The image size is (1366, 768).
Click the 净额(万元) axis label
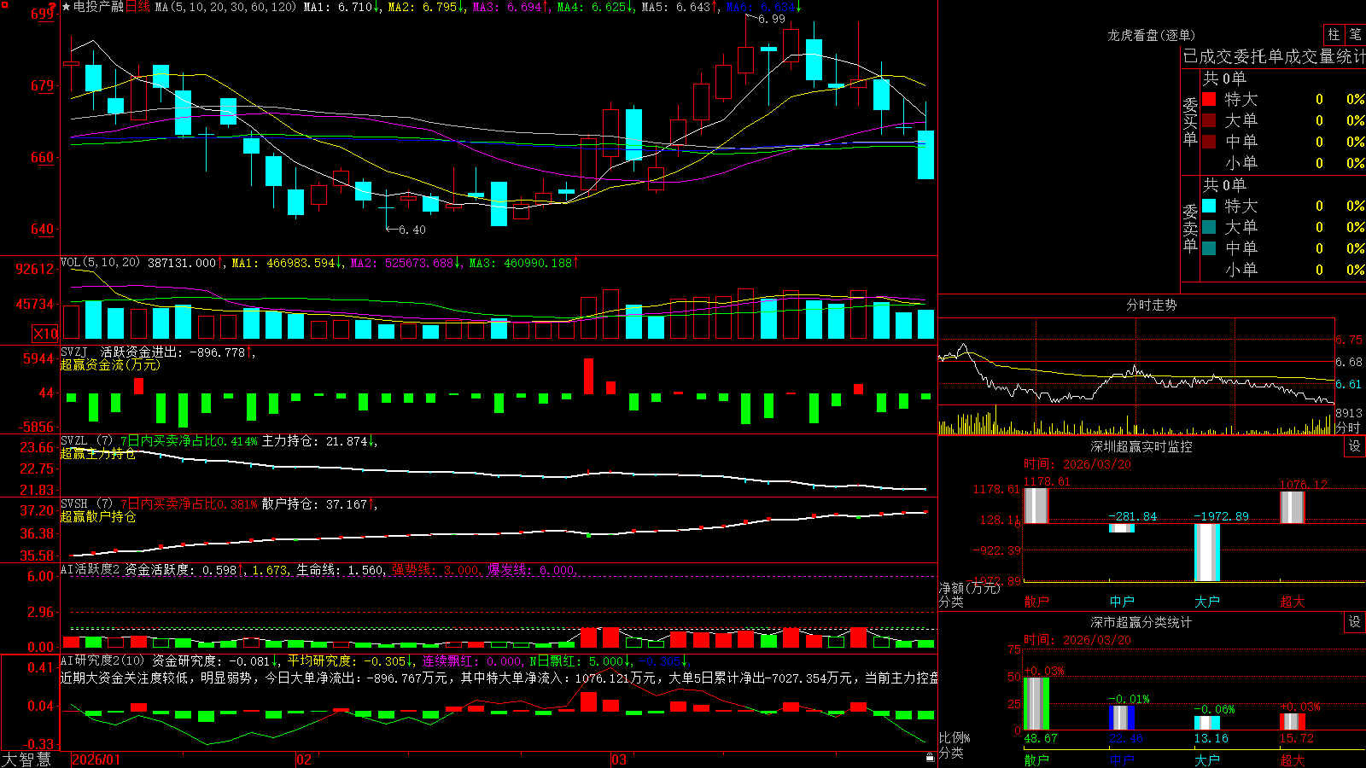coord(969,588)
